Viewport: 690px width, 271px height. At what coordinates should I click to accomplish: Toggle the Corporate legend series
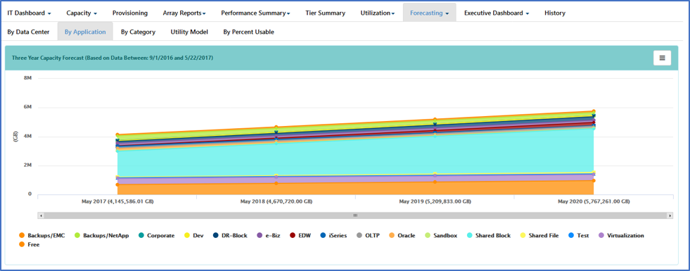tap(156, 236)
